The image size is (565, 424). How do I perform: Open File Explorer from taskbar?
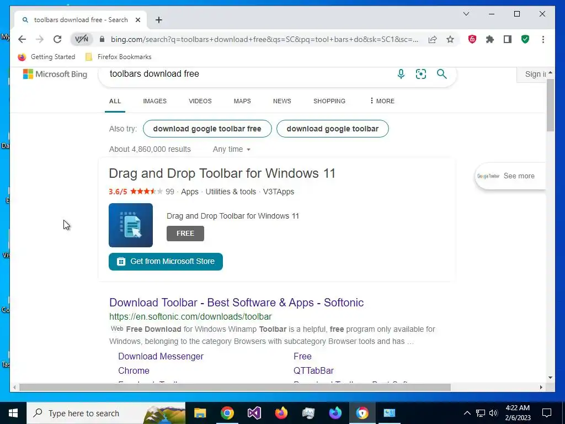coord(200,413)
